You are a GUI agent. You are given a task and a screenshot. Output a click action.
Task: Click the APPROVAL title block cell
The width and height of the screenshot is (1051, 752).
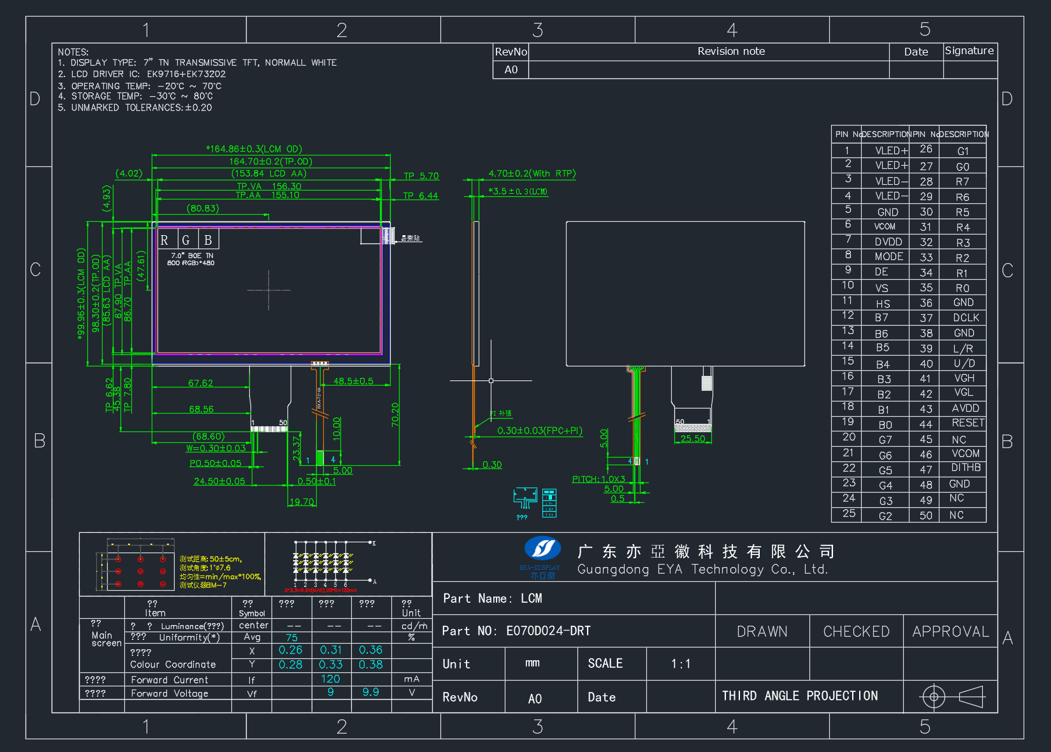point(950,632)
